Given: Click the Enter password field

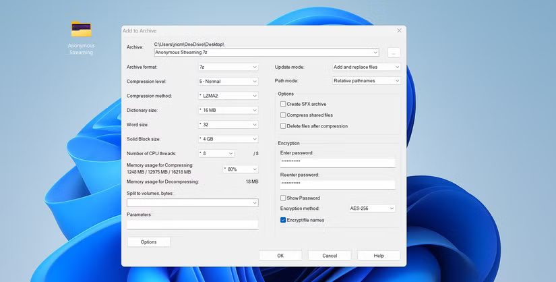Looking at the screenshot, I should click(x=337, y=163).
